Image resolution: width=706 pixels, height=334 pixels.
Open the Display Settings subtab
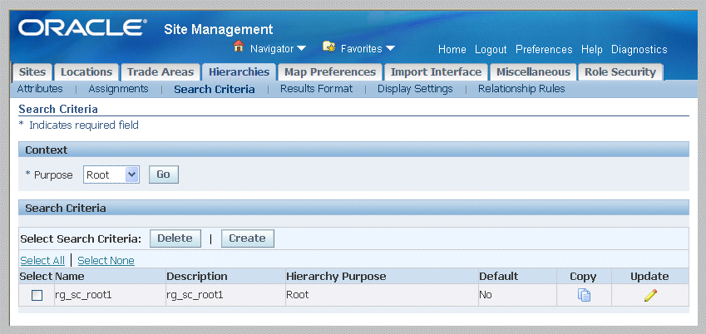click(x=415, y=89)
